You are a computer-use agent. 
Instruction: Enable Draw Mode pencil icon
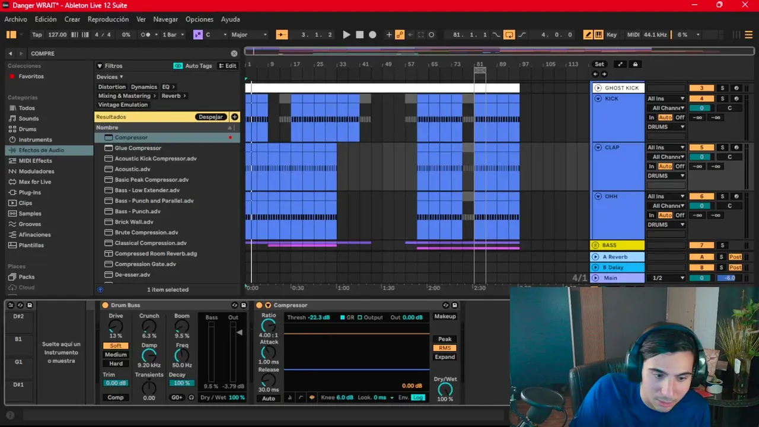coord(588,35)
